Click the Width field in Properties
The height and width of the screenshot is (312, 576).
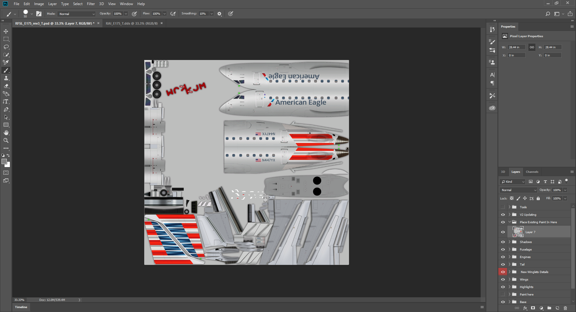(x=516, y=47)
